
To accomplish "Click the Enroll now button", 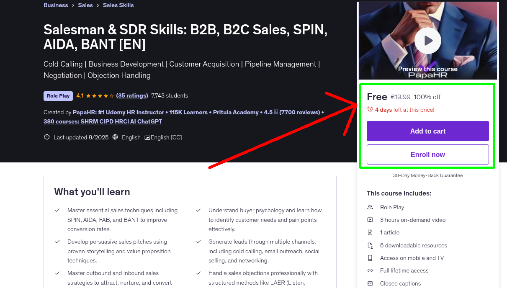I will click(427, 154).
